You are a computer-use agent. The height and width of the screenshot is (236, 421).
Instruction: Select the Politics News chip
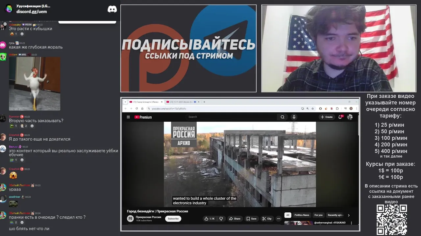point(302,215)
